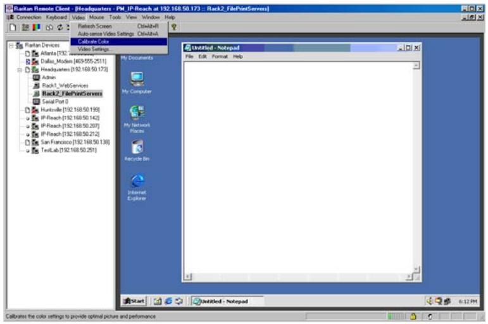Viewport: 488px width, 324px height.
Task: Click inside the Notepad text area
Action: coord(298,166)
